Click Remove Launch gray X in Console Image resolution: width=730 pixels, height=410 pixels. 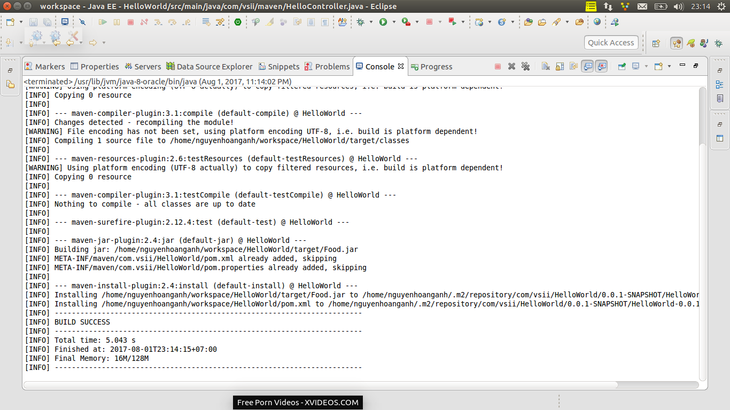click(x=511, y=66)
